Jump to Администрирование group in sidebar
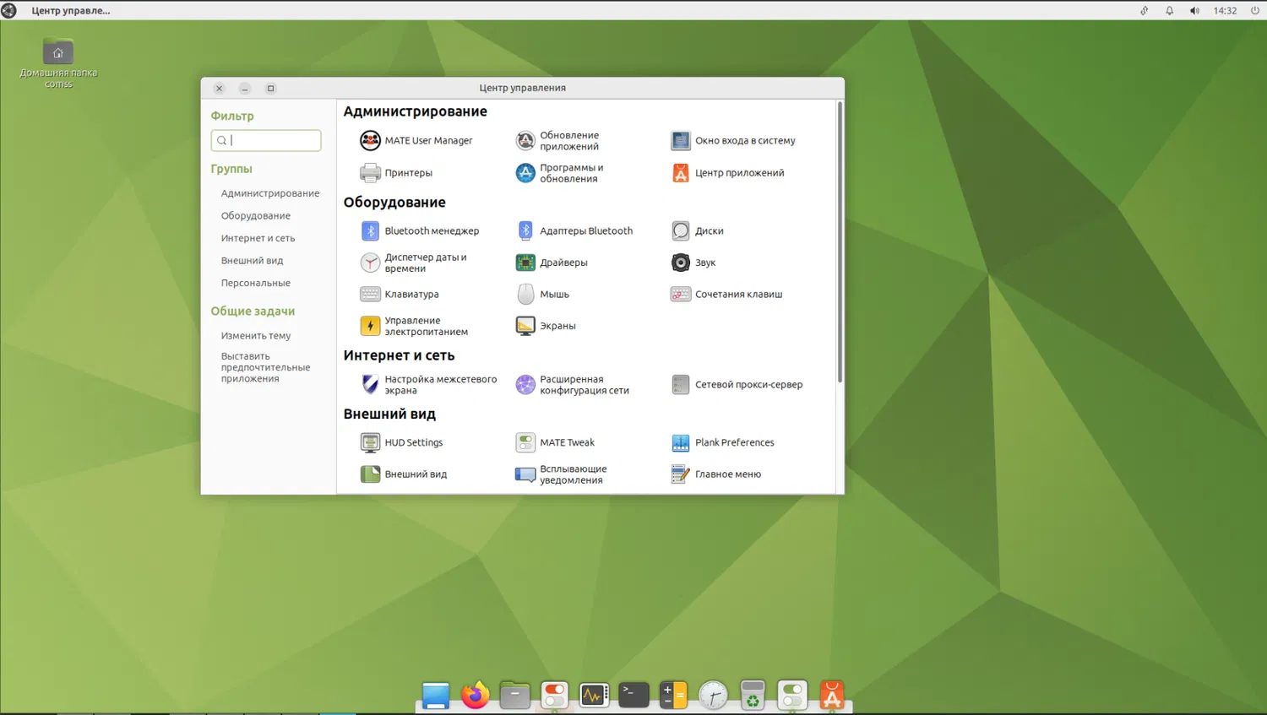 (270, 193)
